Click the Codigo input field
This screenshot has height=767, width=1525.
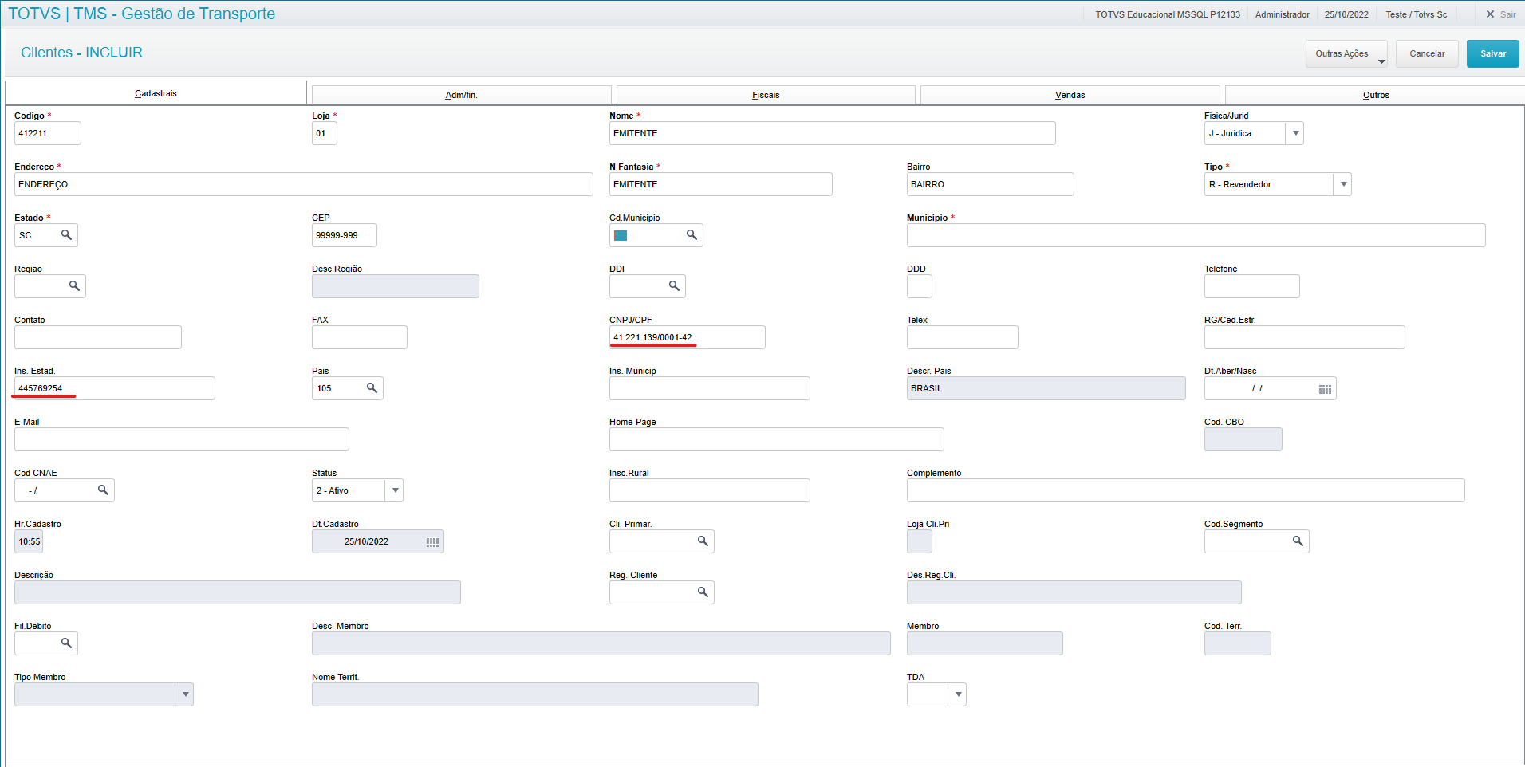tap(48, 133)
